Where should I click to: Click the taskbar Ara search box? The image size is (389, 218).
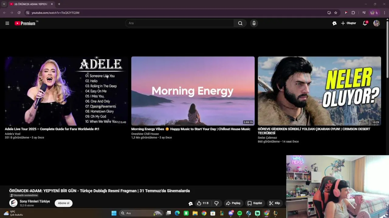coord(141,213)
